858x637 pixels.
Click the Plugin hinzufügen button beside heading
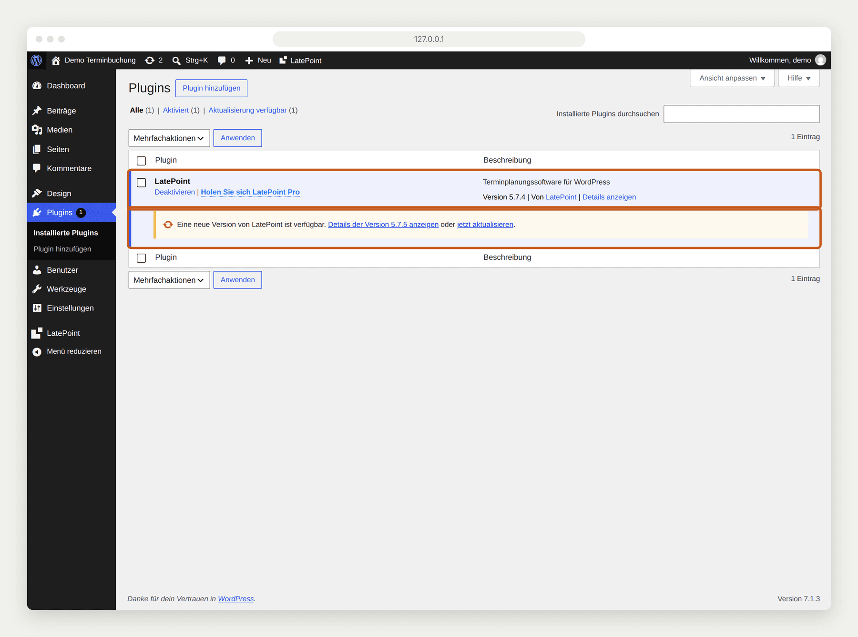click(x=212, y=88)
